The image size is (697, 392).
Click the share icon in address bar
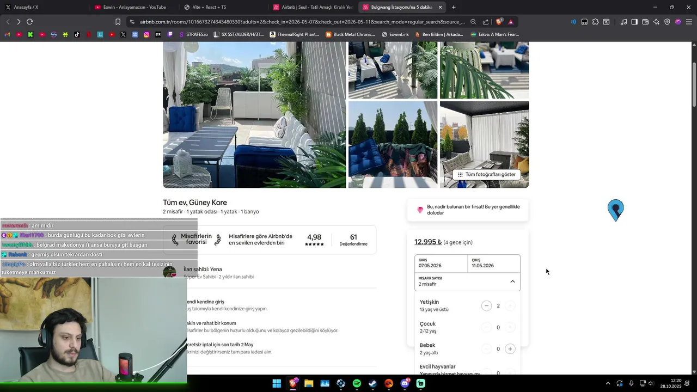485,22
